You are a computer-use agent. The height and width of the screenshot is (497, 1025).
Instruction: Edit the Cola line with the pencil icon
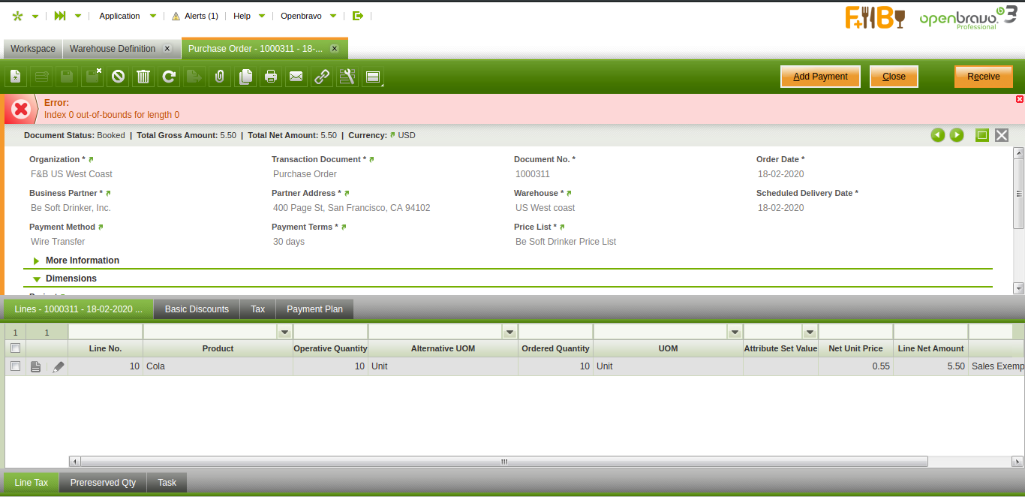[59, 366]
